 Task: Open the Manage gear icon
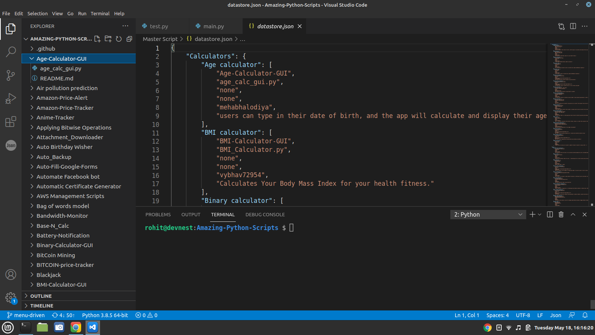(11, 298)
